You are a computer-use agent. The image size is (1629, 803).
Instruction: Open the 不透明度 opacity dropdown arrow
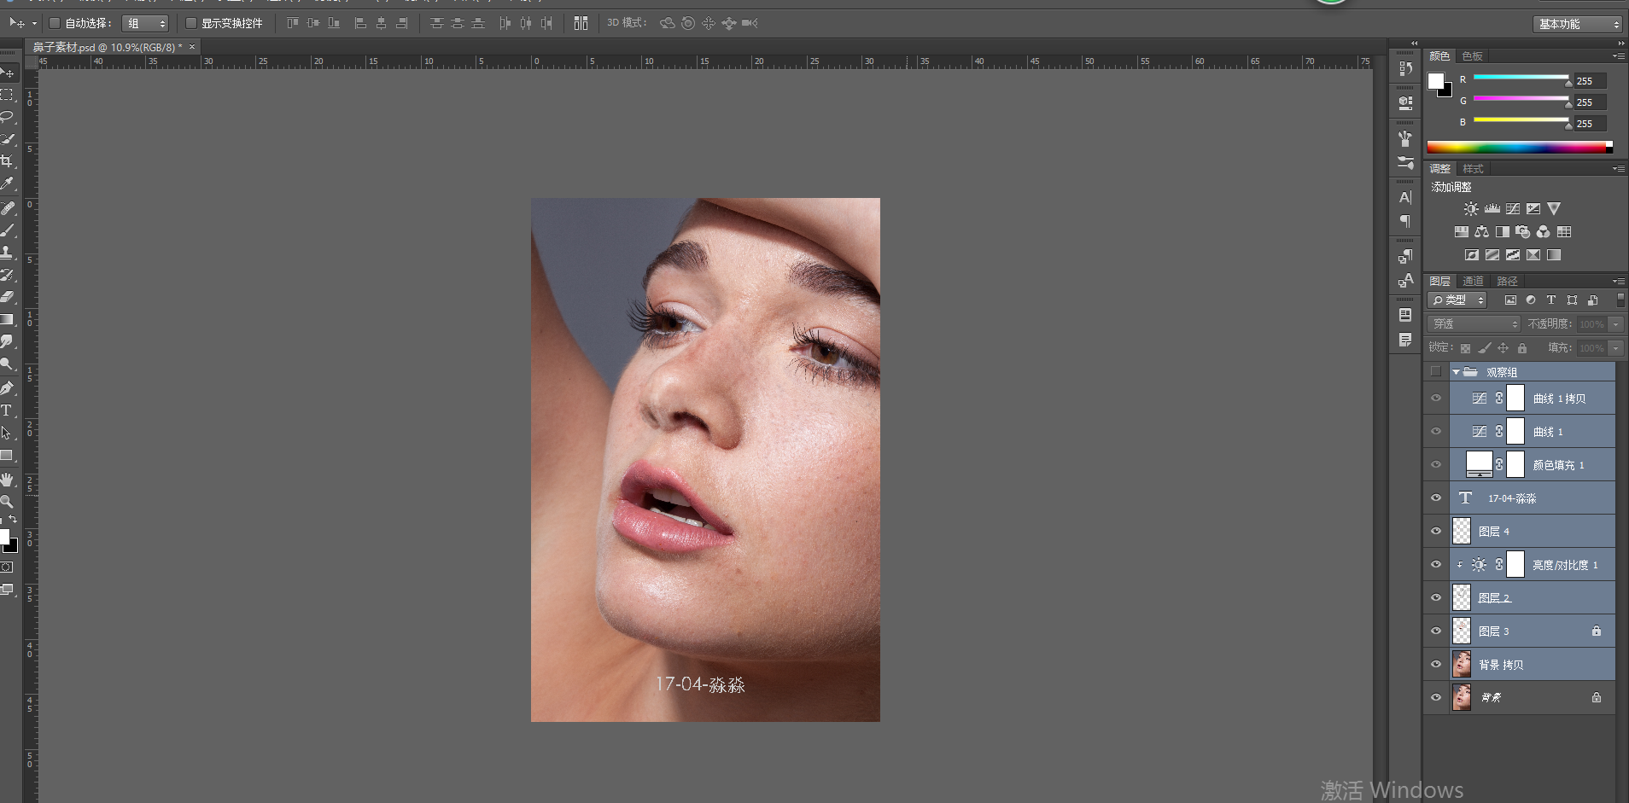pos(1615,324)
